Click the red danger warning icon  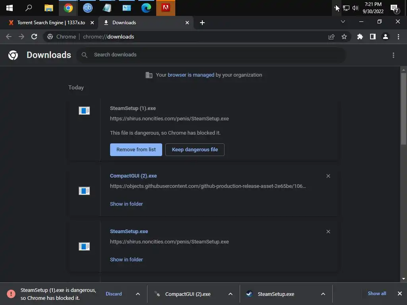coord(11,293)
